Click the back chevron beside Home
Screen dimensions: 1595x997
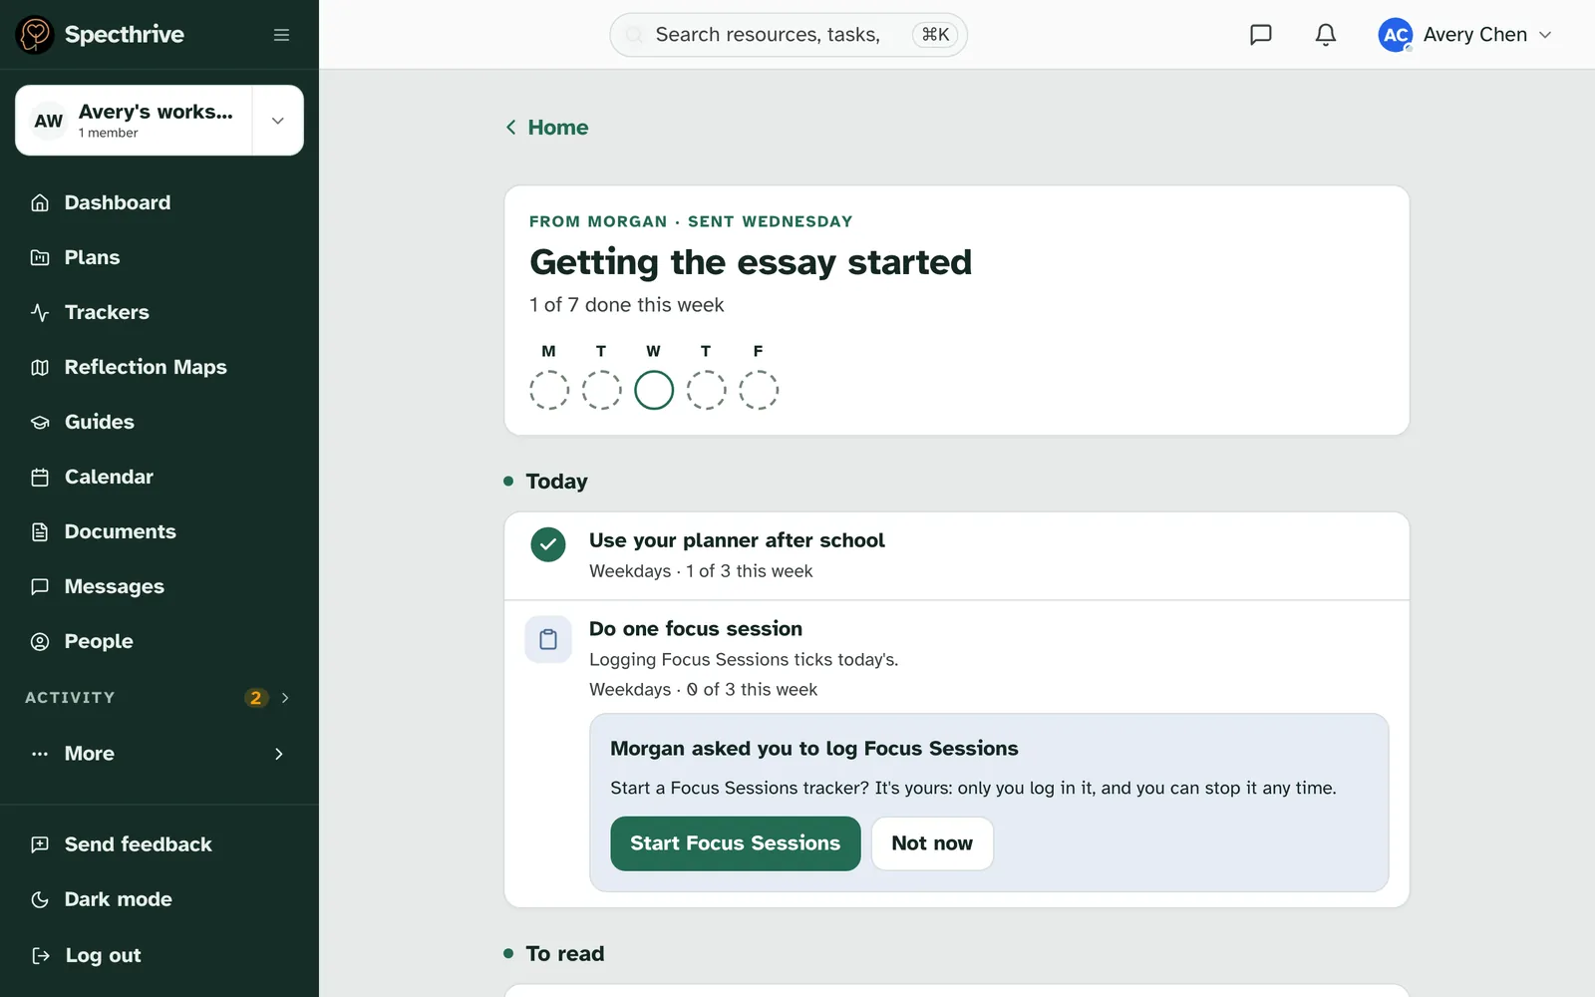click(510, 128)
